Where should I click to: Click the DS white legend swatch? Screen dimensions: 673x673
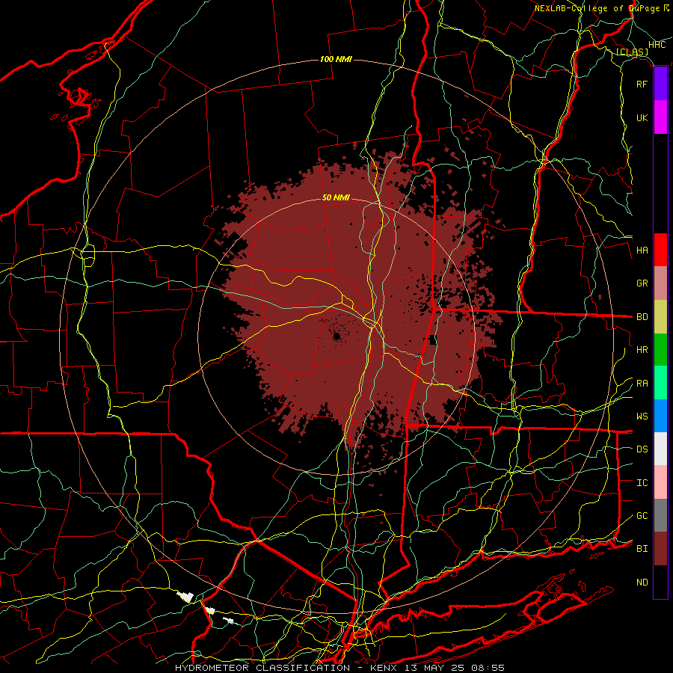(660, 449)
